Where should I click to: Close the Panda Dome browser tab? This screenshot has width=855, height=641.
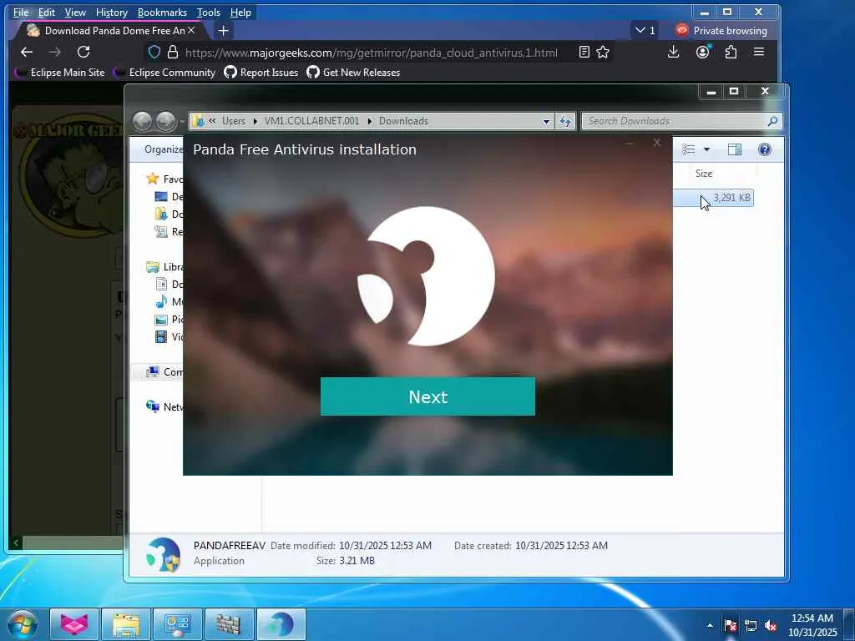(x=191, y=31)
